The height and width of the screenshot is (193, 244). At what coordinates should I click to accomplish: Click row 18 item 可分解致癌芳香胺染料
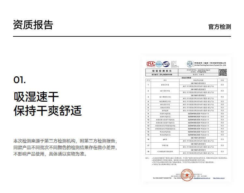click(165, 151)
